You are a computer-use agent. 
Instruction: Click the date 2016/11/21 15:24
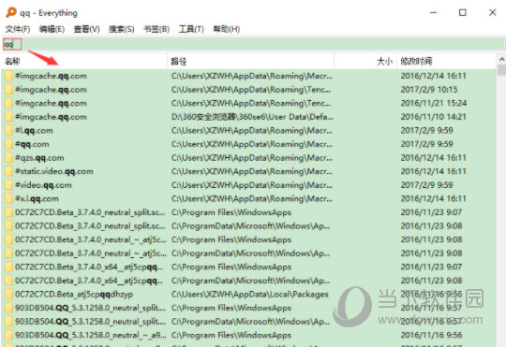click(x=434, y=103)
